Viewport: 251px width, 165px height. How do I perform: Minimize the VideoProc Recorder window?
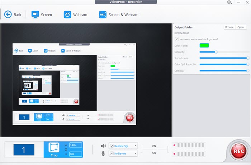click(x=238, y=2)
